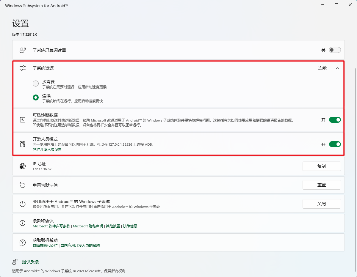The image size is (357, 277).
Task: Open 面向应用开发人员的帮助 link
Action: click(80, 245)
